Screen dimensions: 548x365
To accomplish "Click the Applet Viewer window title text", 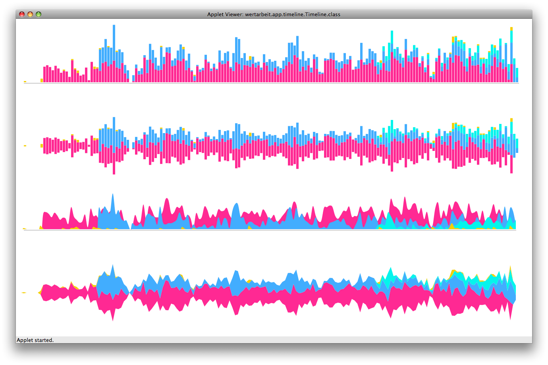I will (x=274, y=14).
